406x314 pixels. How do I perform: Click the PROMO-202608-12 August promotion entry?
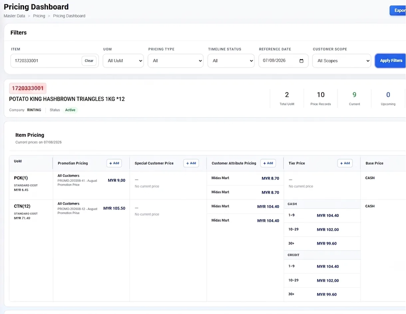pyautogui.click(x=78, y=211)
